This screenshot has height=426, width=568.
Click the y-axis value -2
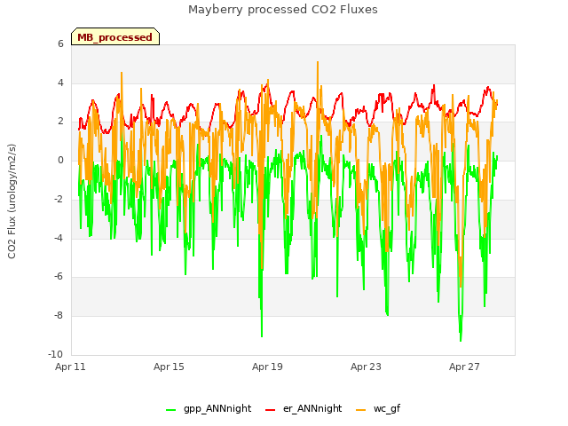click(59, 199)
